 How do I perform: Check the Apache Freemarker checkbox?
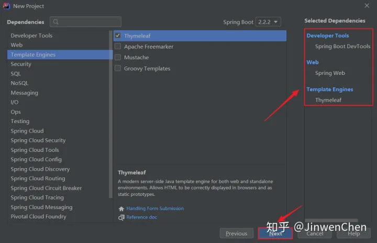(x=118, y=46)
